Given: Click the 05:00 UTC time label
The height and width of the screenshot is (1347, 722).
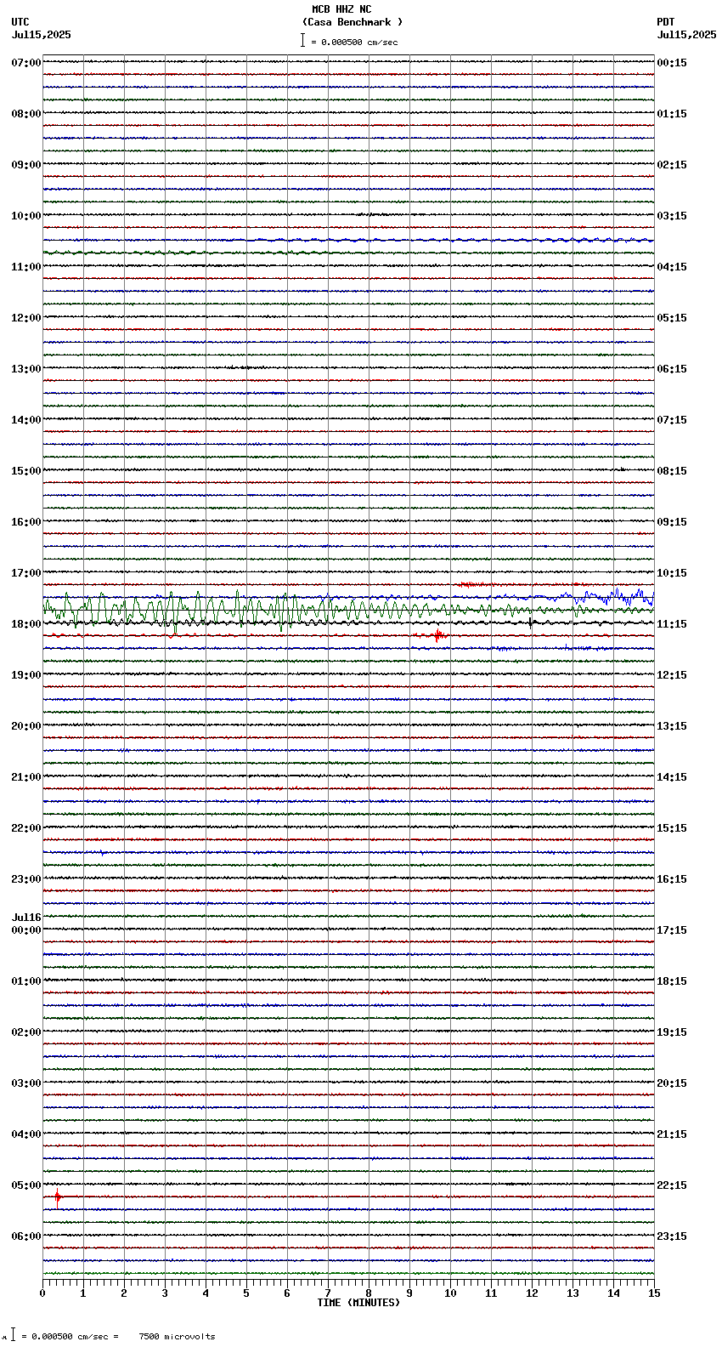Looking at the screenshot, I should (26, 1185).
